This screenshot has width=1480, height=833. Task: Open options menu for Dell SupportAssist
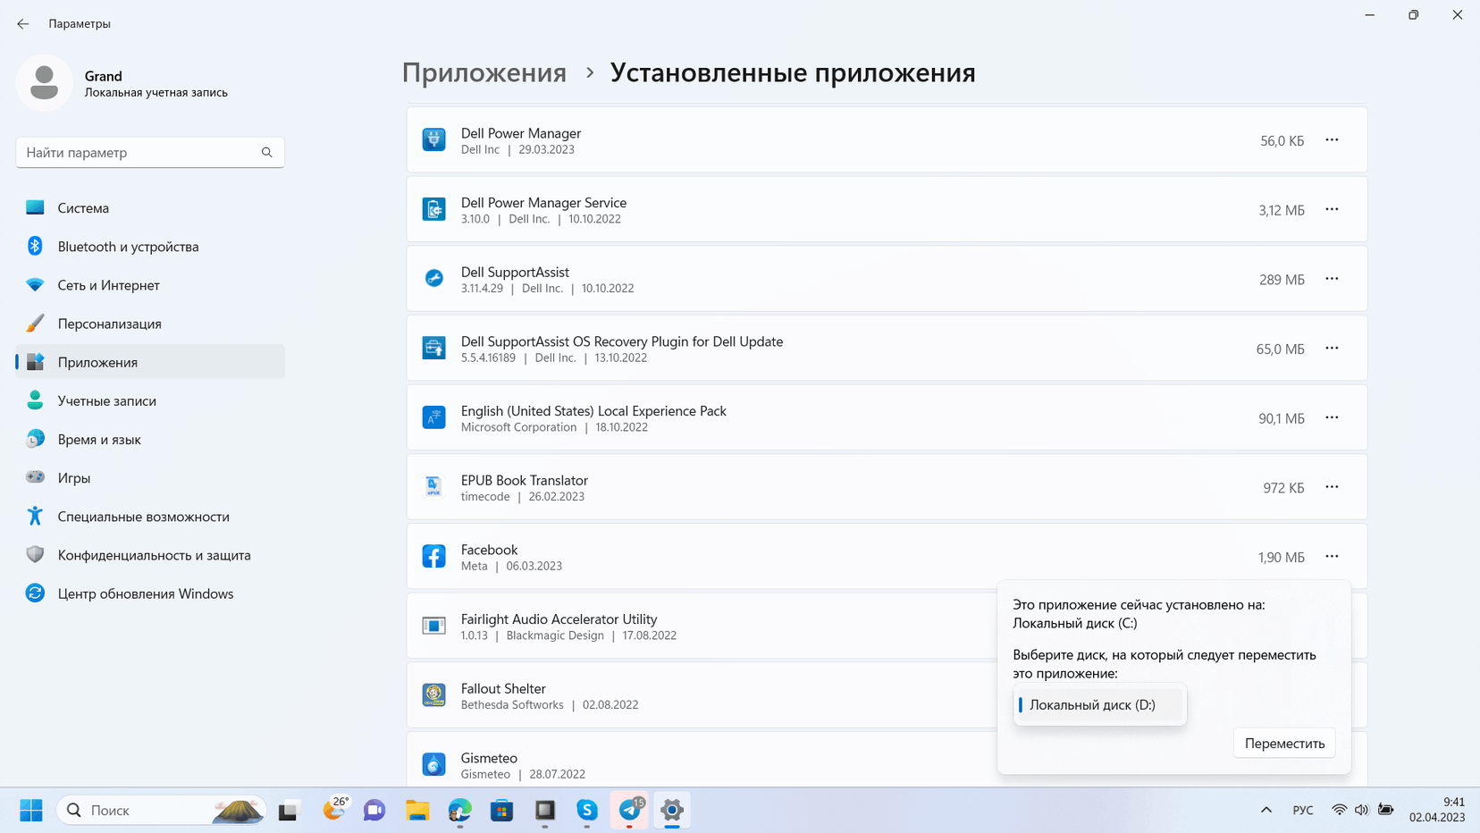[x=1332, y=279]
